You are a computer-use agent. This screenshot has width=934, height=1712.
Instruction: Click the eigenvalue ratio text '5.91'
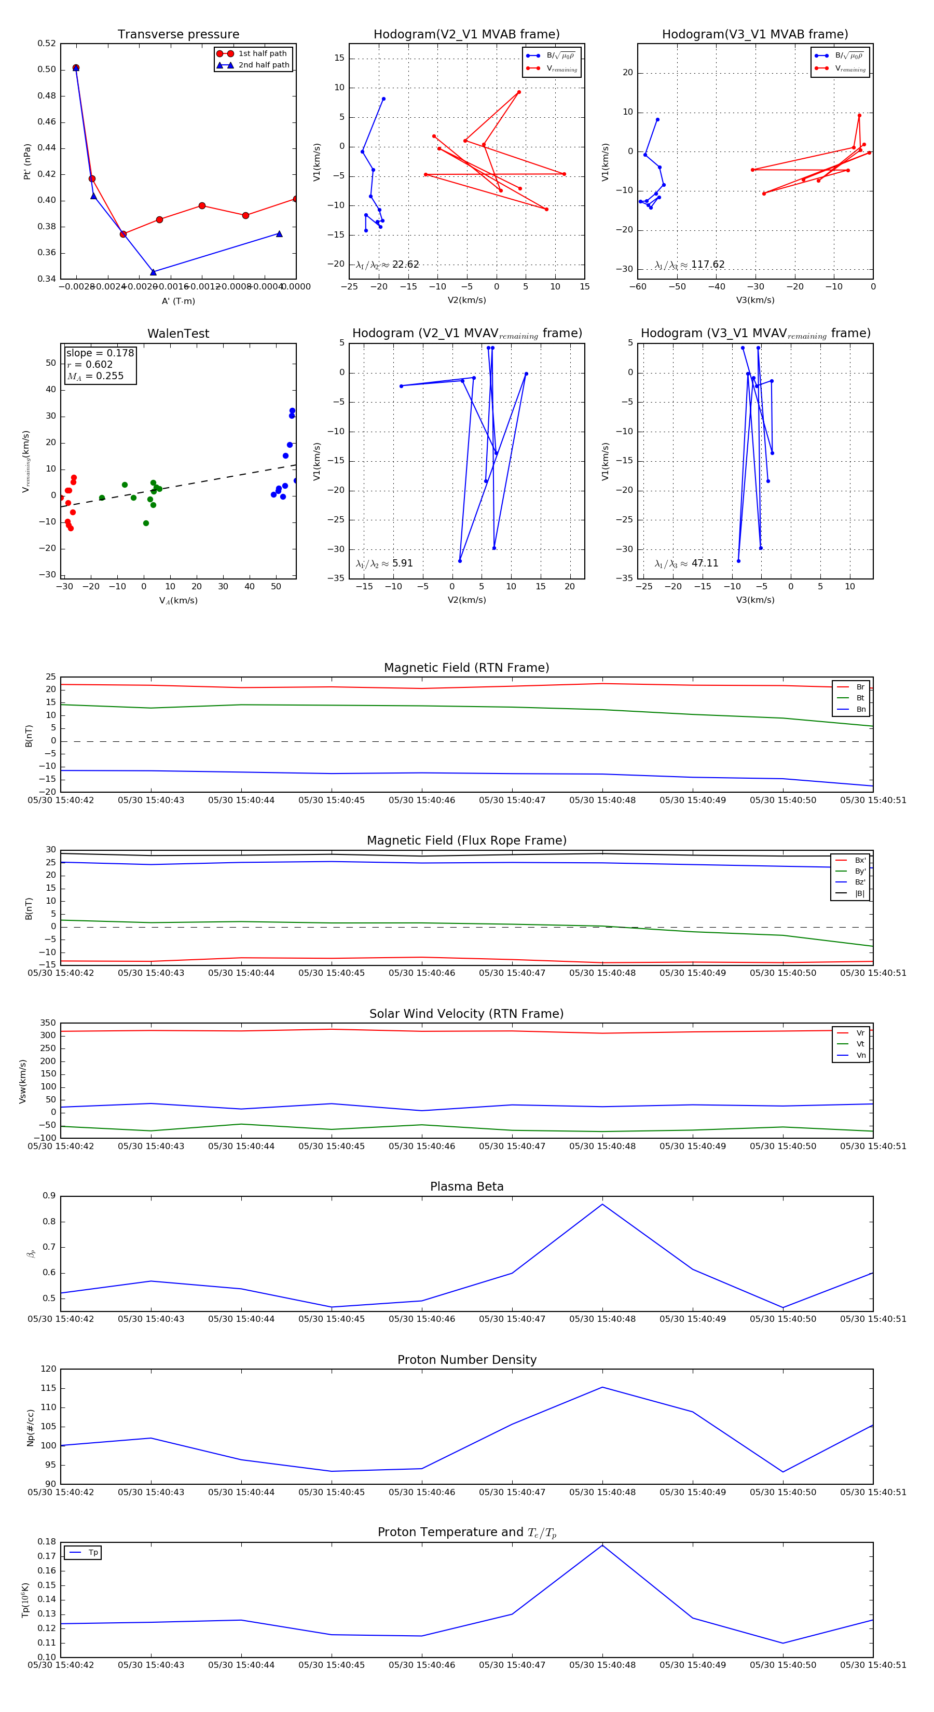pos(402,563)
